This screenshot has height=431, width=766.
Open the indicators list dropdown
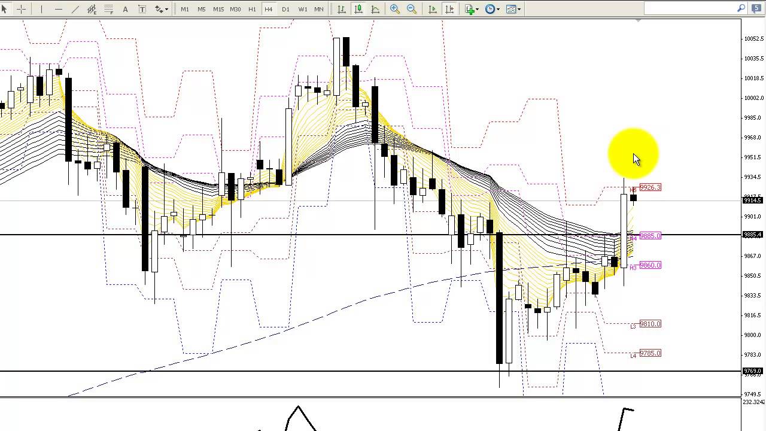coord(472,9)
